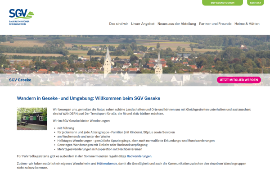Image resolution: width=270 pixels, height=169 pixels.
Task: Click list item "für jedermann und jede Altersgruppe"
Action: pyautogui.click(x=116, y=132)
